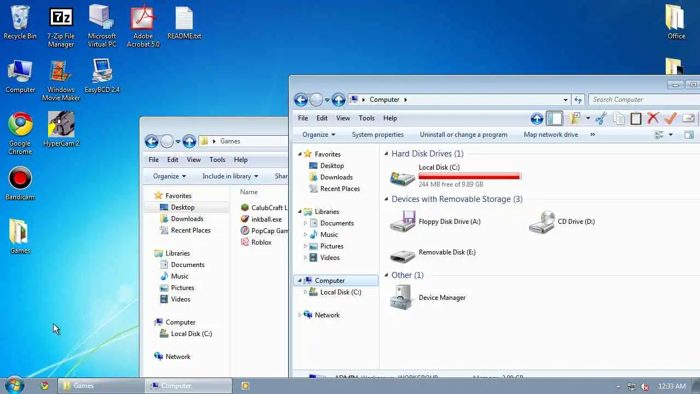Screen dimensions: 700x394
Task: Expand Documents library in Computer sidebar
Action: 305,223
